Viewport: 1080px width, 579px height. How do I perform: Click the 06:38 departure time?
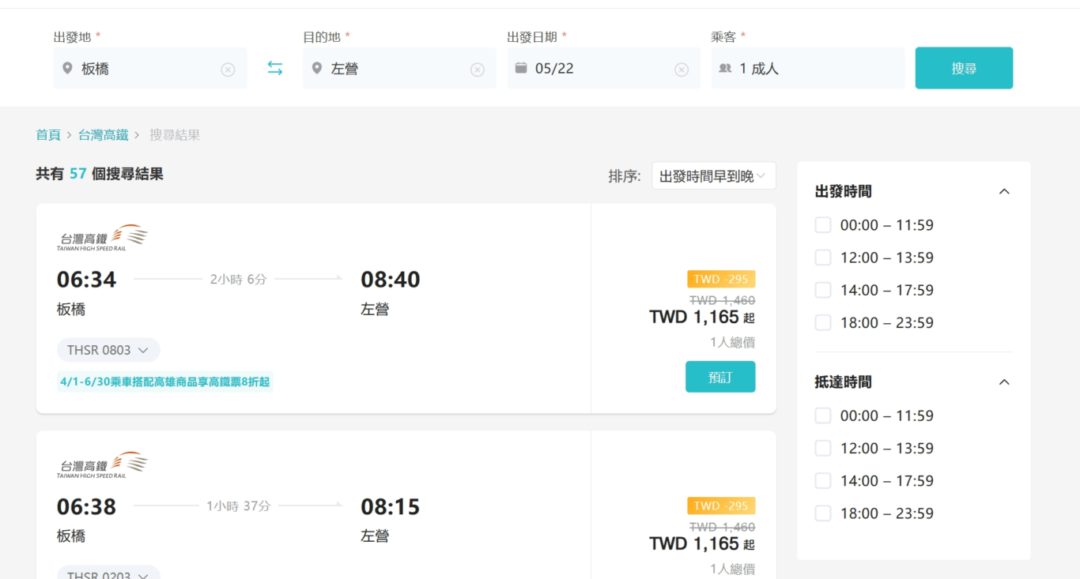(86, 506)
